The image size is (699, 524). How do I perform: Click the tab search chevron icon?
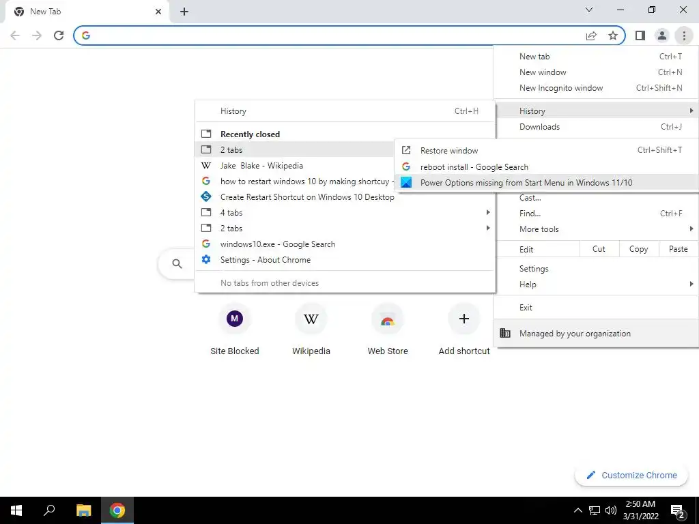click(589, 10)
